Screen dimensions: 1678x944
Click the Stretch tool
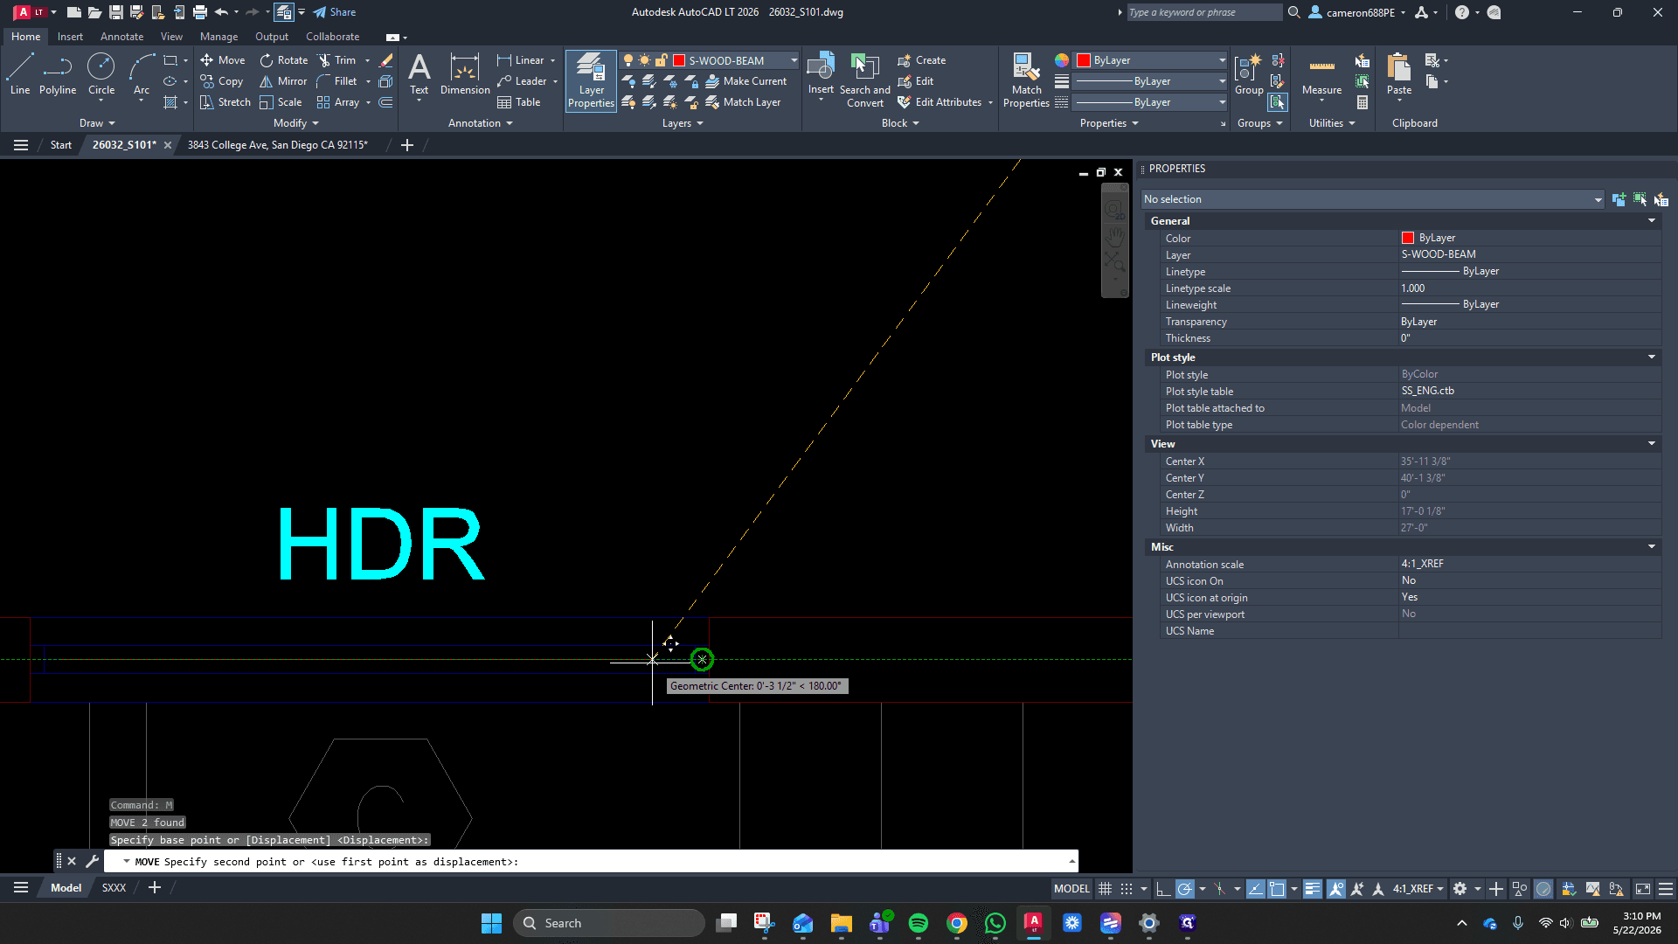coord(225,102)
